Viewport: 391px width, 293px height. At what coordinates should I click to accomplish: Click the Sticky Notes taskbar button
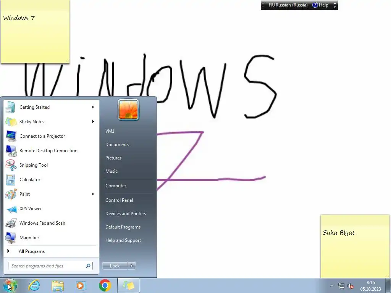(x=128, y=285)
